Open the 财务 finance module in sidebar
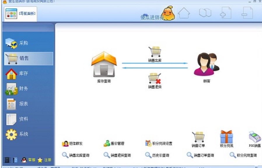 [17, 89]
